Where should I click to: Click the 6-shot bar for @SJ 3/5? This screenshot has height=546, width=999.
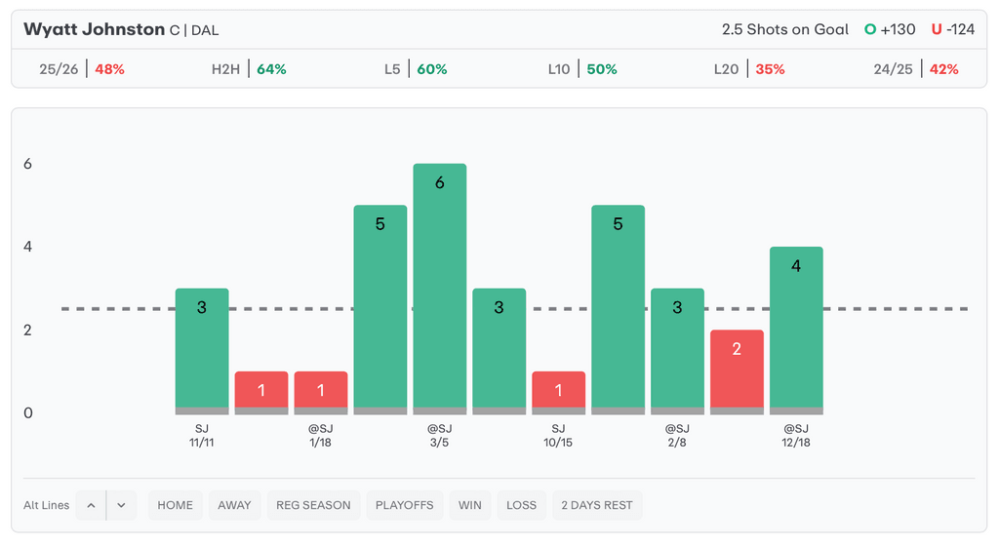click(x=440, y=288)
